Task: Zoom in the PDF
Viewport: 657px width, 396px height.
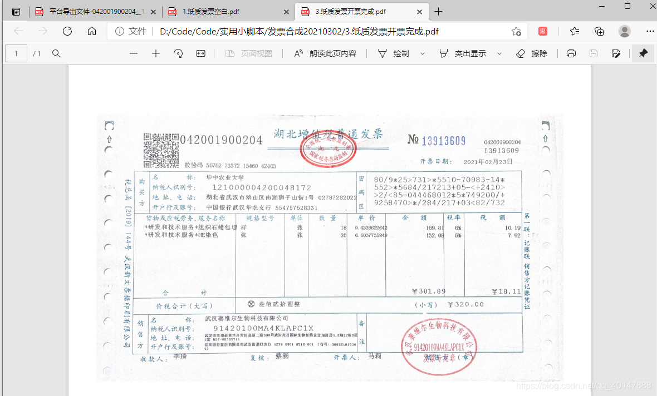Action: pyautogui.click(x=156, y=53)
